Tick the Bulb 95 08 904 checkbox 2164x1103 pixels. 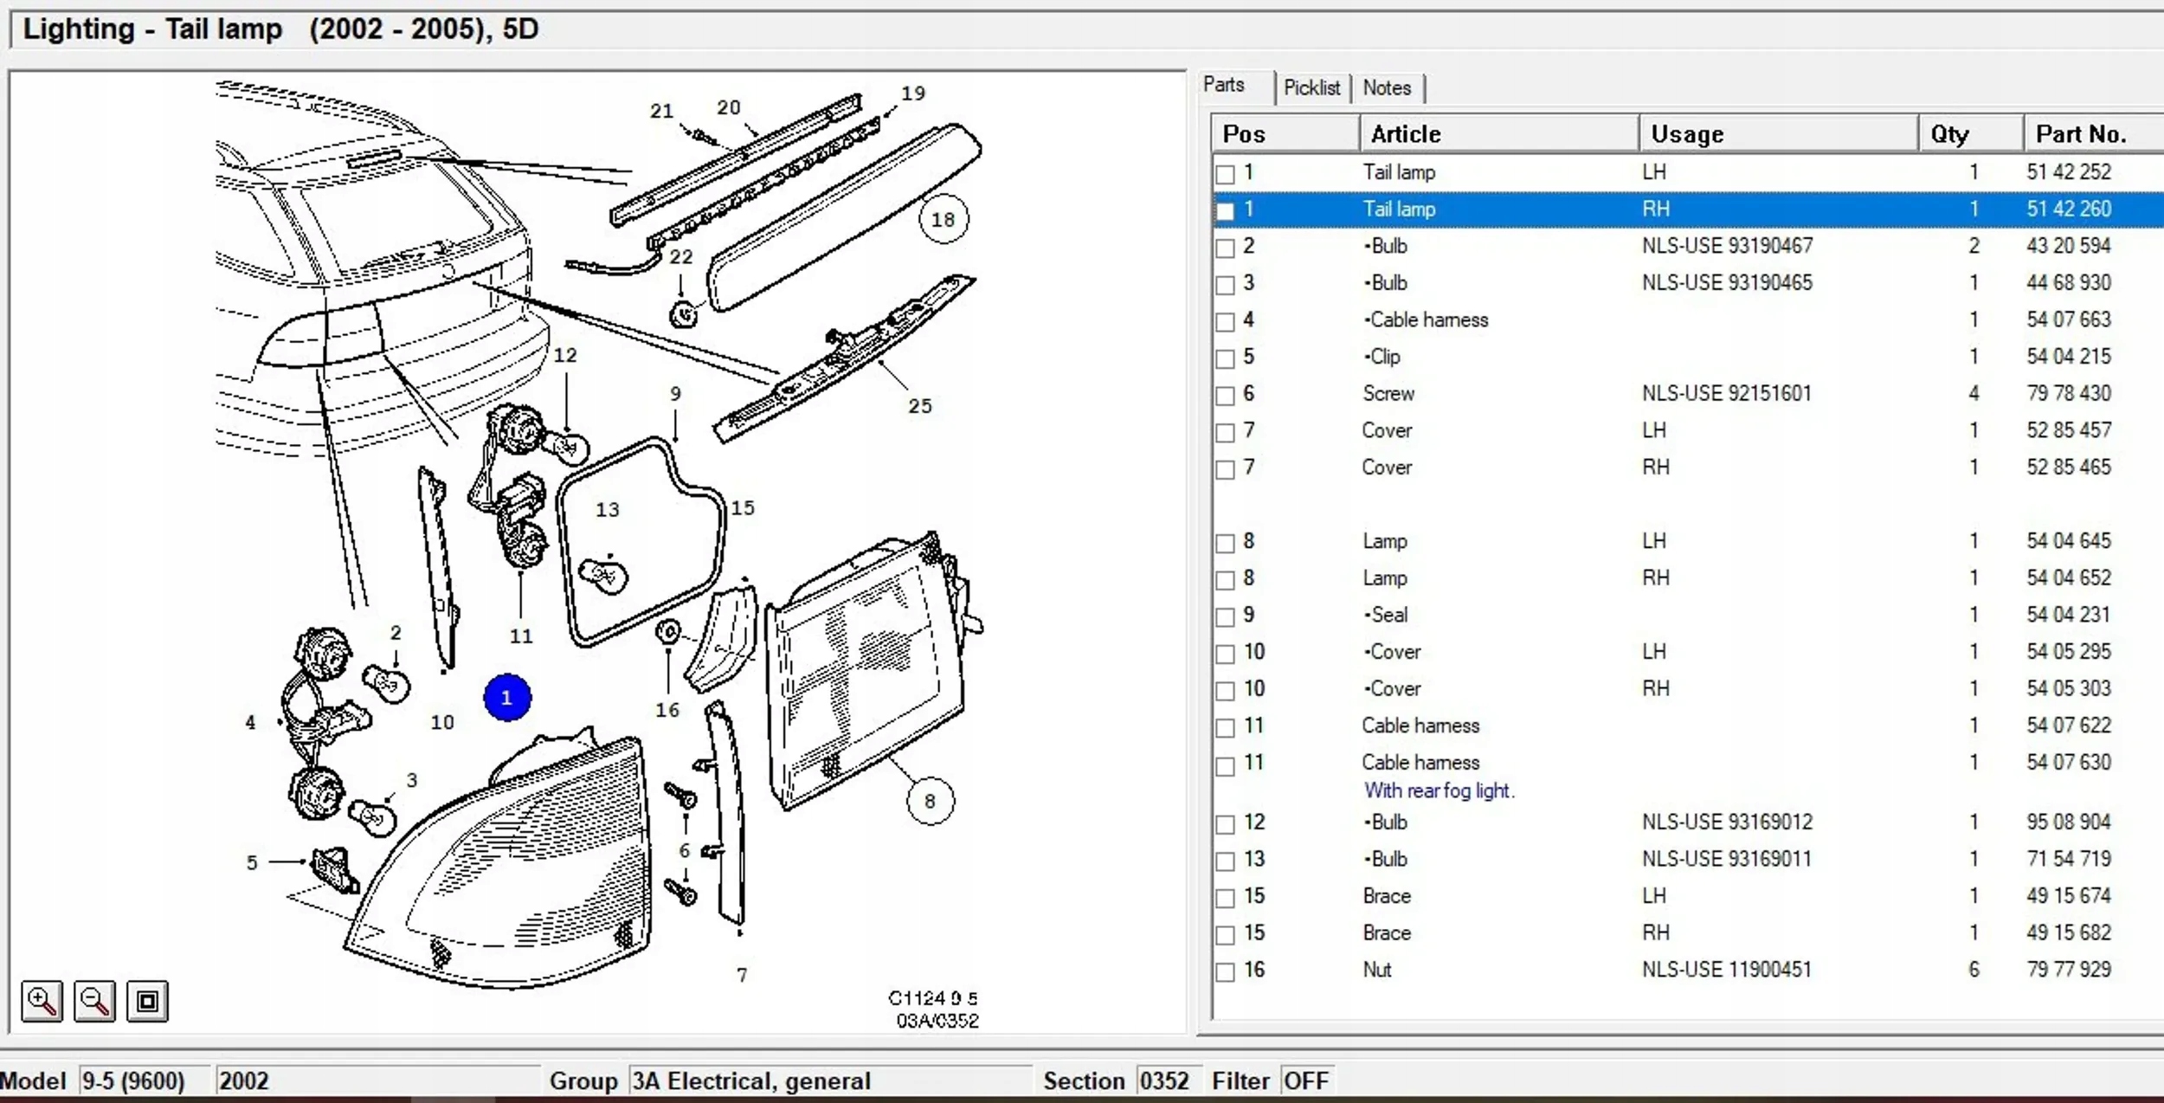[1225, 824]
